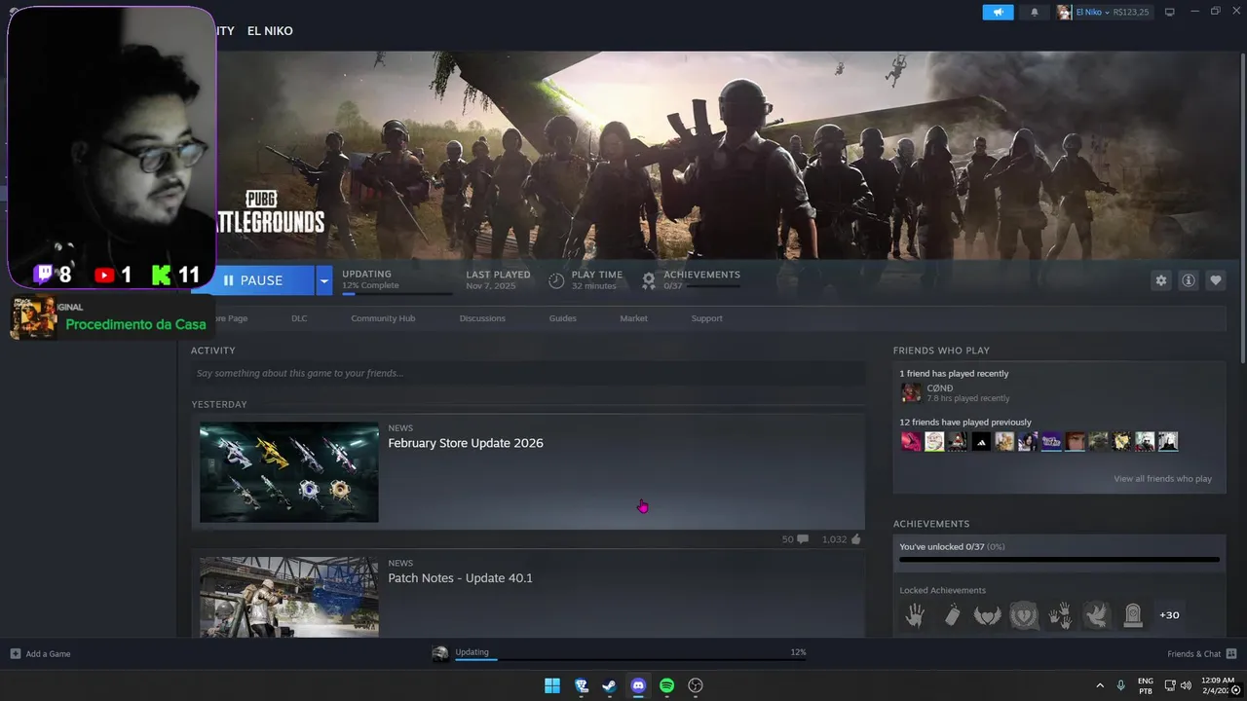Switch to Big Picture mode monitor icon
The height and width of the screenshot is (701, 1247).
(x=1170, y=12)
